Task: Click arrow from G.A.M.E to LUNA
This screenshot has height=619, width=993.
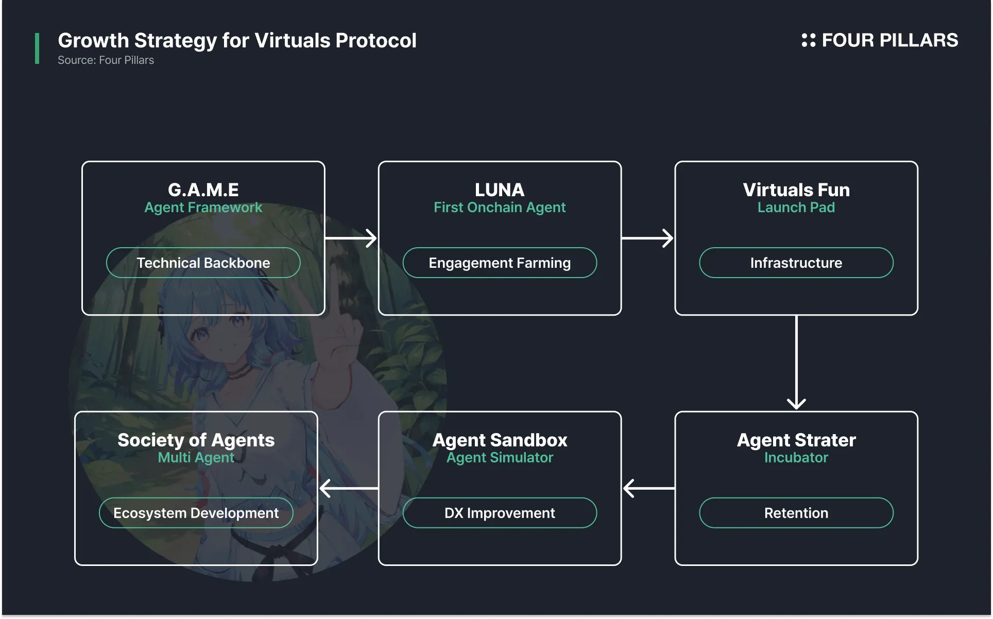Action: [x=351, y=238]
